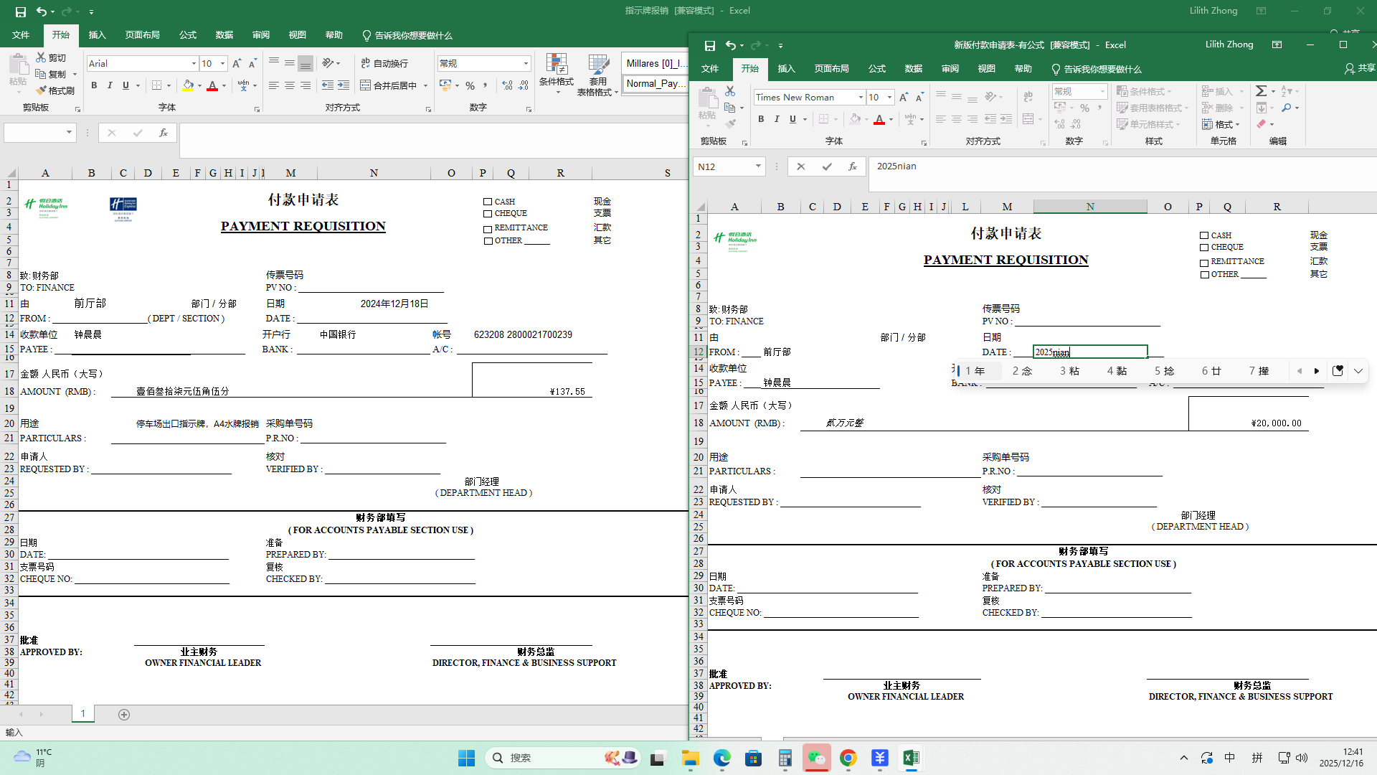Tick CHEQUE checkbox in right form

(1204, 248)
